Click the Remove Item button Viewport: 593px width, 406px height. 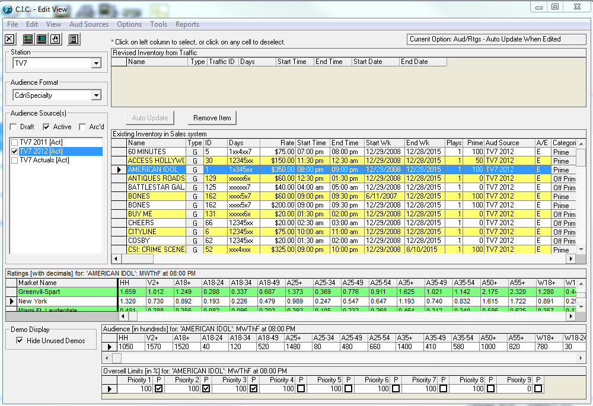pyautogui.click(x=212, y=118)
